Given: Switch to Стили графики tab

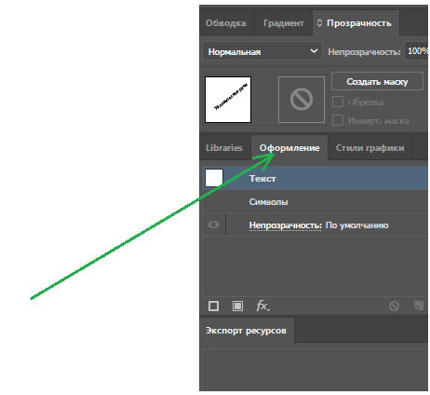Looking at the screenshot, I should coord(370,148).
